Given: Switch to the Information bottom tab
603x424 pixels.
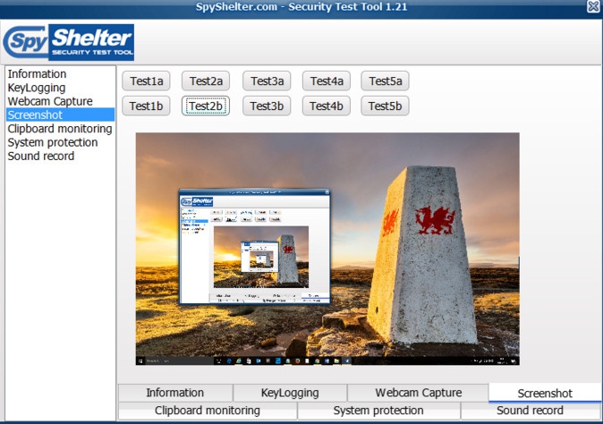Looking at the screenshot, I should pos(175,393).
